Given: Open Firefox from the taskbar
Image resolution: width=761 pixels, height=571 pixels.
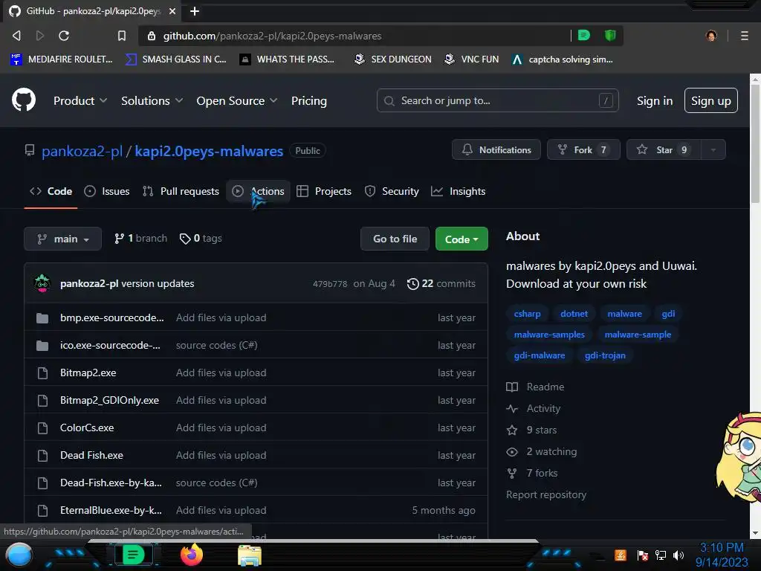Looking at the screenshot, I should coord(192,555).
